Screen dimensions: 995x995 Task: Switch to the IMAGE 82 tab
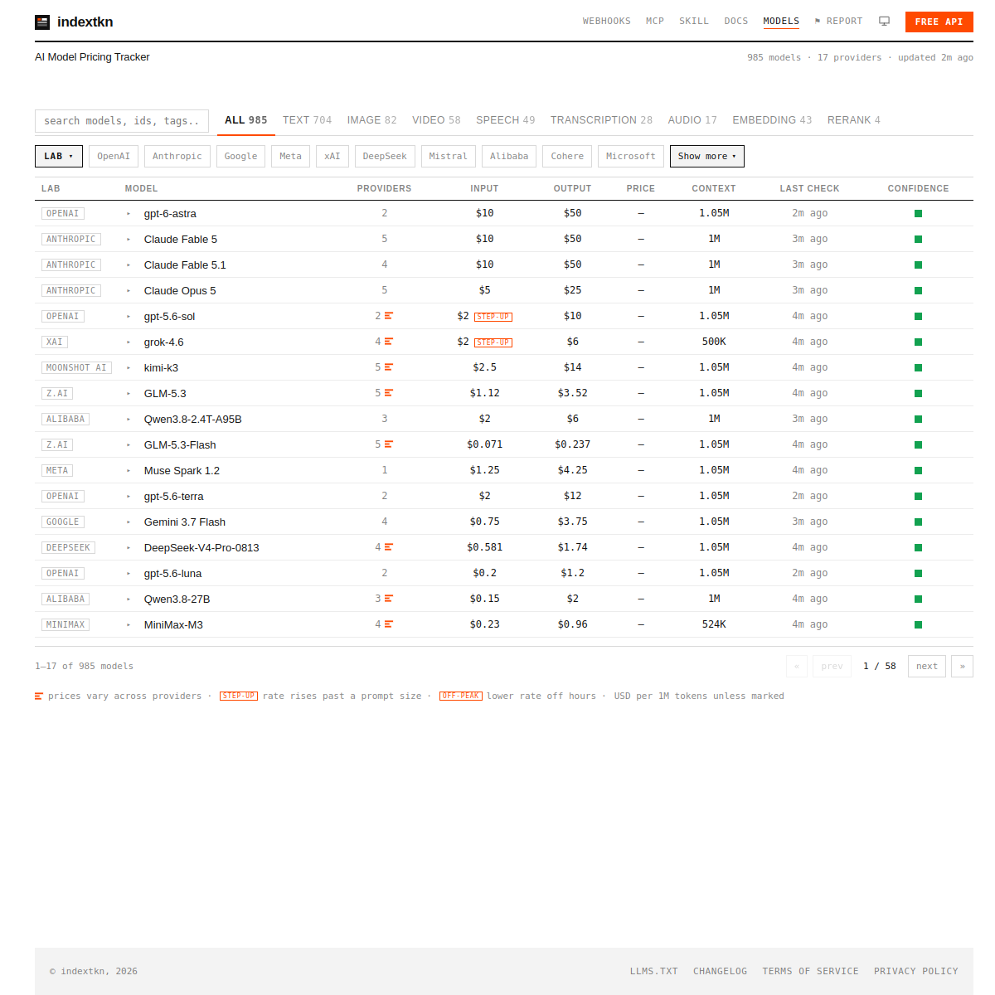(371, 120)
